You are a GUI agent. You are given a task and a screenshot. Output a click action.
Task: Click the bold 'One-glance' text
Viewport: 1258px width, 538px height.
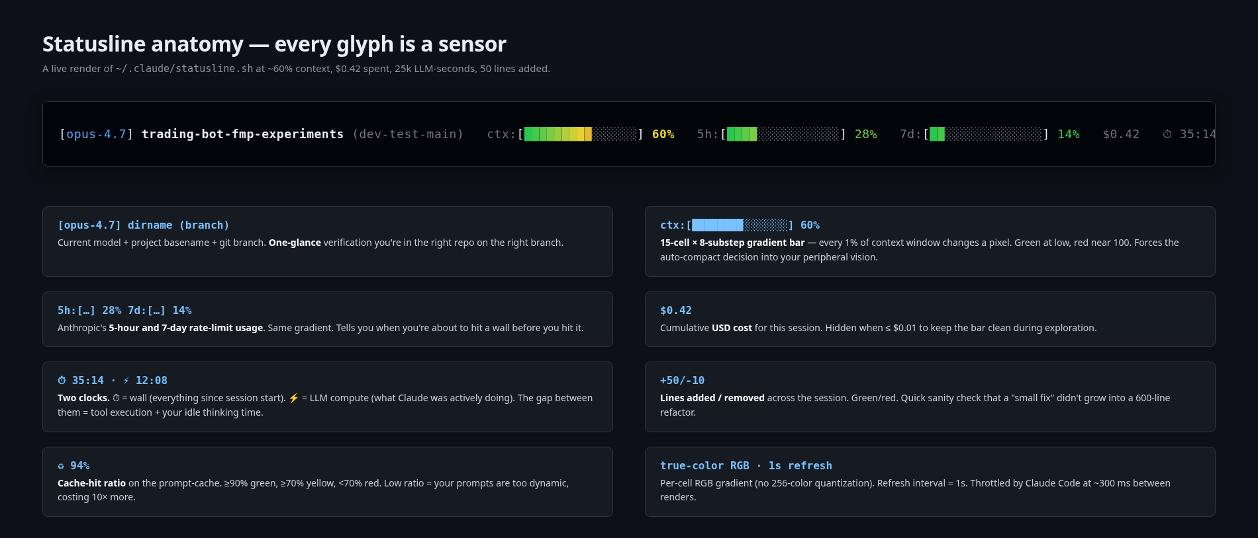[295, 243]
